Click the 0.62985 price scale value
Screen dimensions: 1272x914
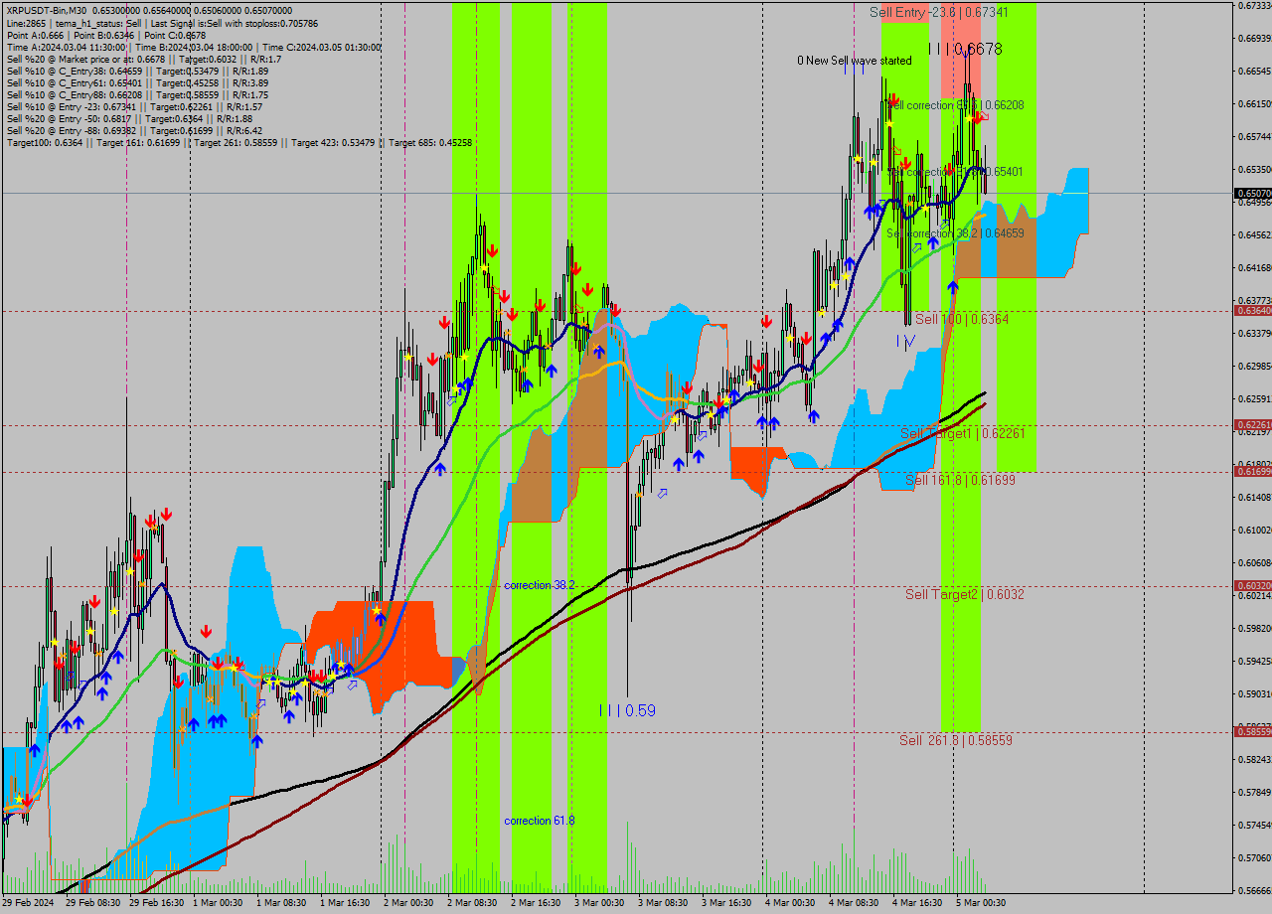pos(1255,366)
